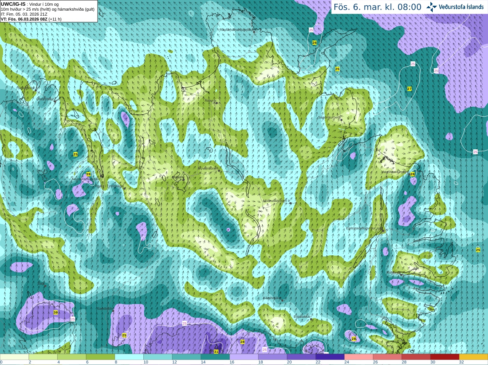
Task: Click the 12–14 m/s legend swatch
Action: (x=186, y=357)
